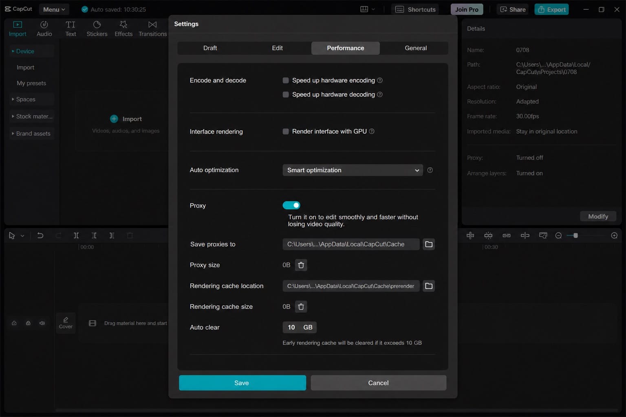Browse folder for Save proxies to
Image resolution: width=626 pixels, height=417 pixels.
click(x=429, y=244)
